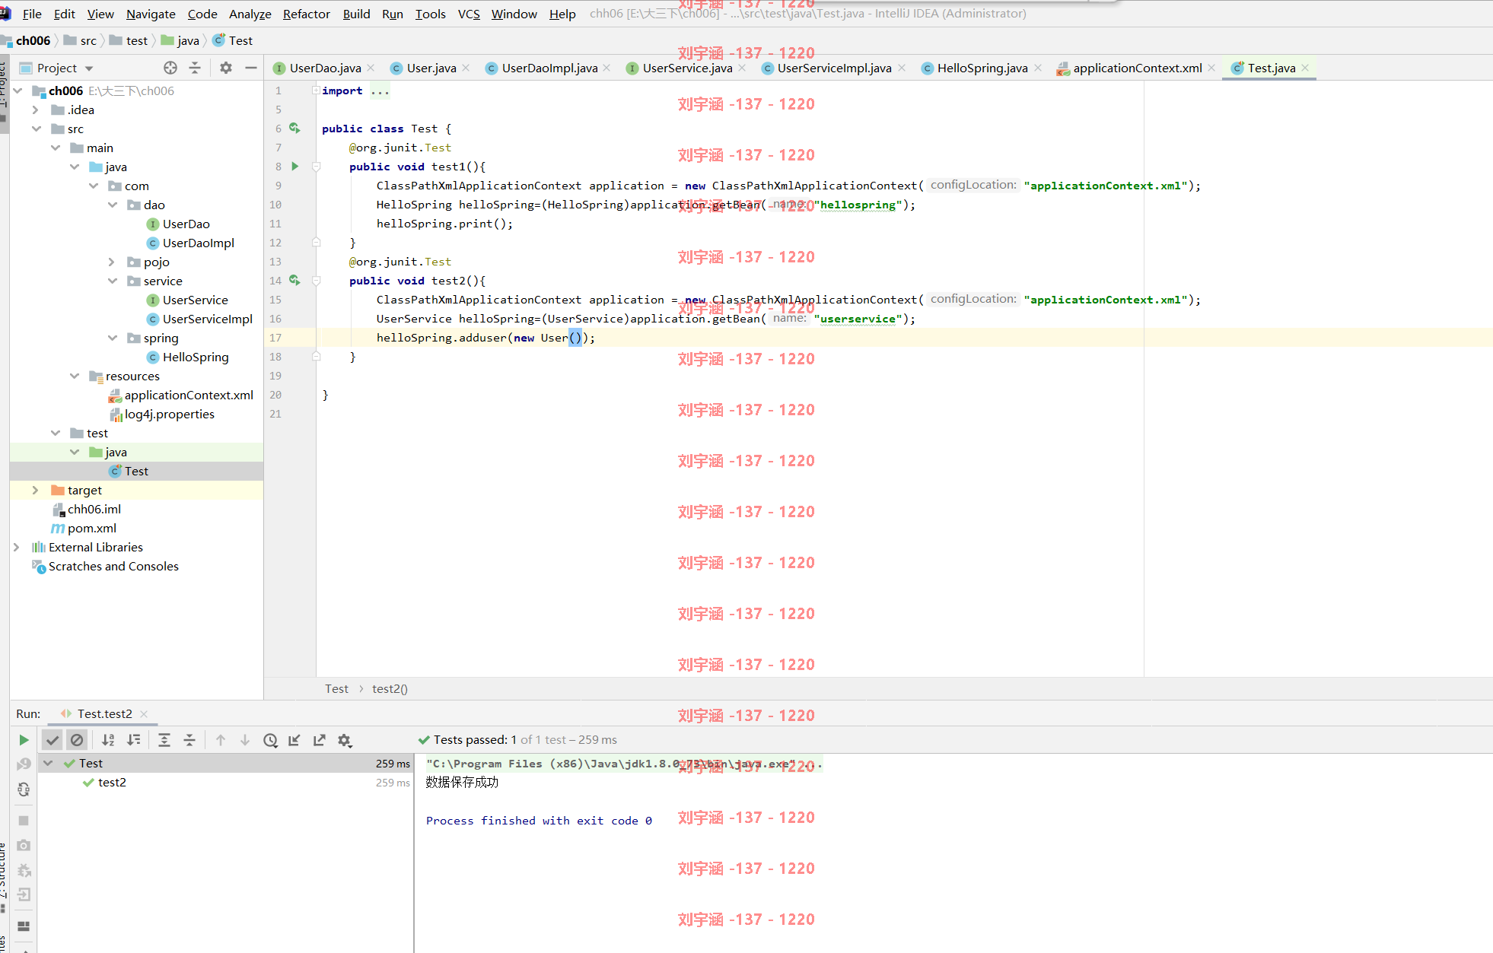This screenshot has width=1493, height=953.
Task: Sort test results alphabetically
Action: 109,740
